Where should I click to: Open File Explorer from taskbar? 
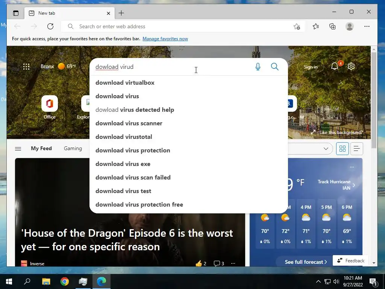[46, 281]
